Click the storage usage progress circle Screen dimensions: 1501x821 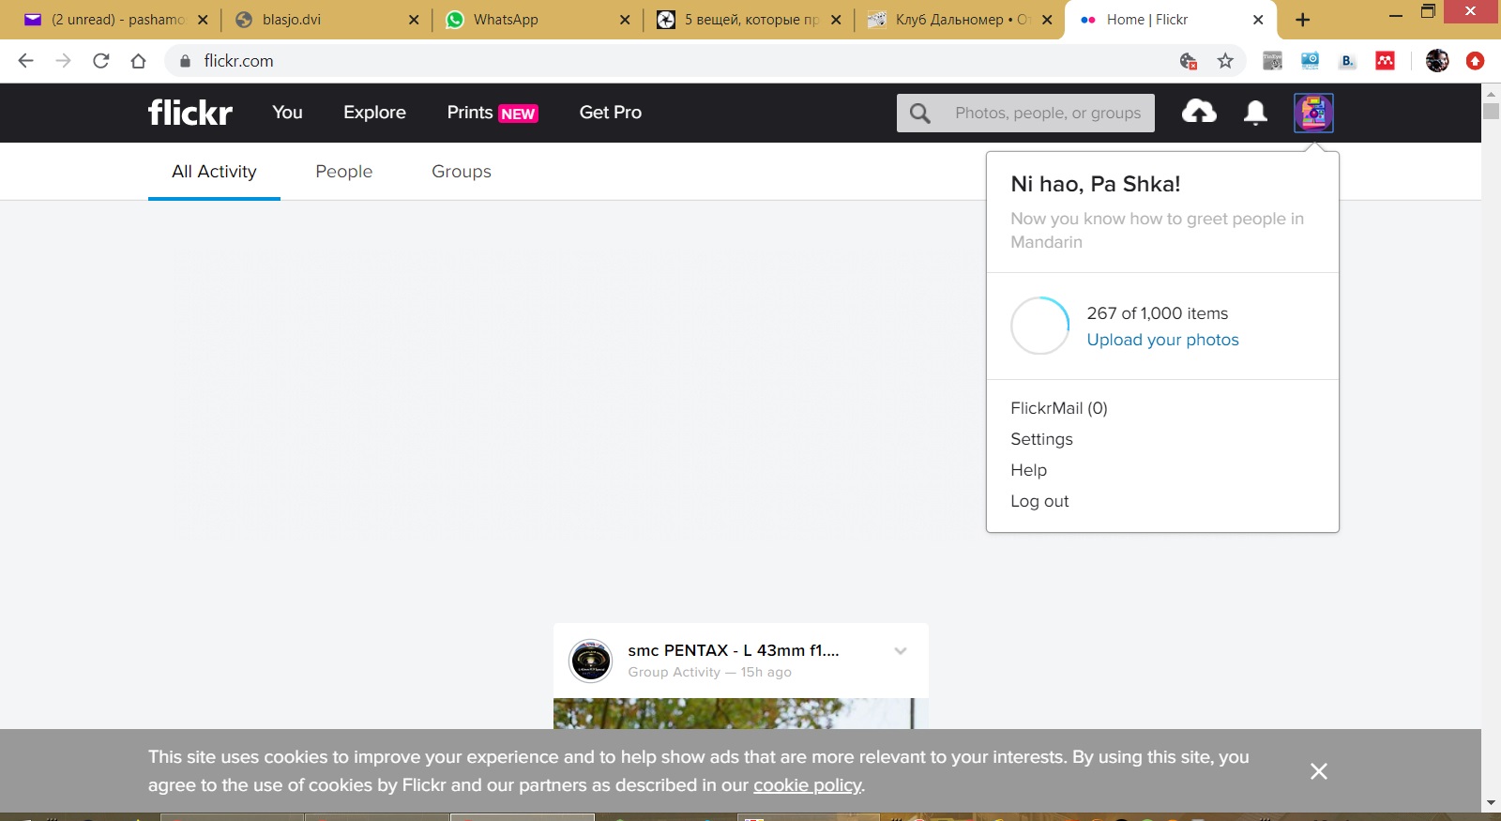tap(1039, 326)
